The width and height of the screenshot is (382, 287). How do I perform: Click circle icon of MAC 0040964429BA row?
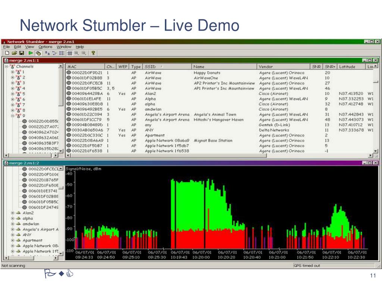point(69,93)
